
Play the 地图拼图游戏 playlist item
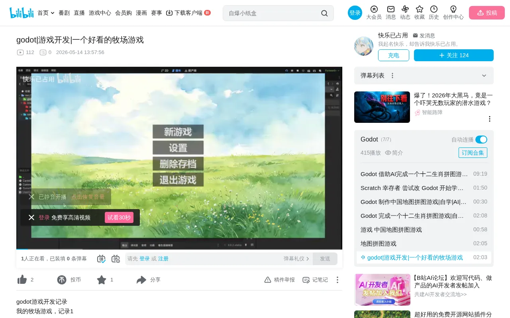[424, 243]
